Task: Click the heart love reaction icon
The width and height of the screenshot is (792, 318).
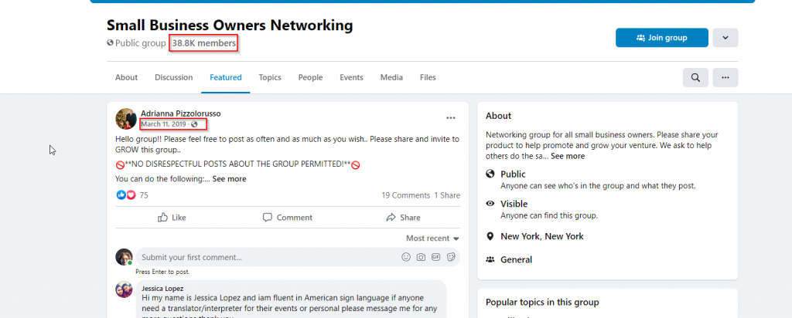Action: (131, 195)
